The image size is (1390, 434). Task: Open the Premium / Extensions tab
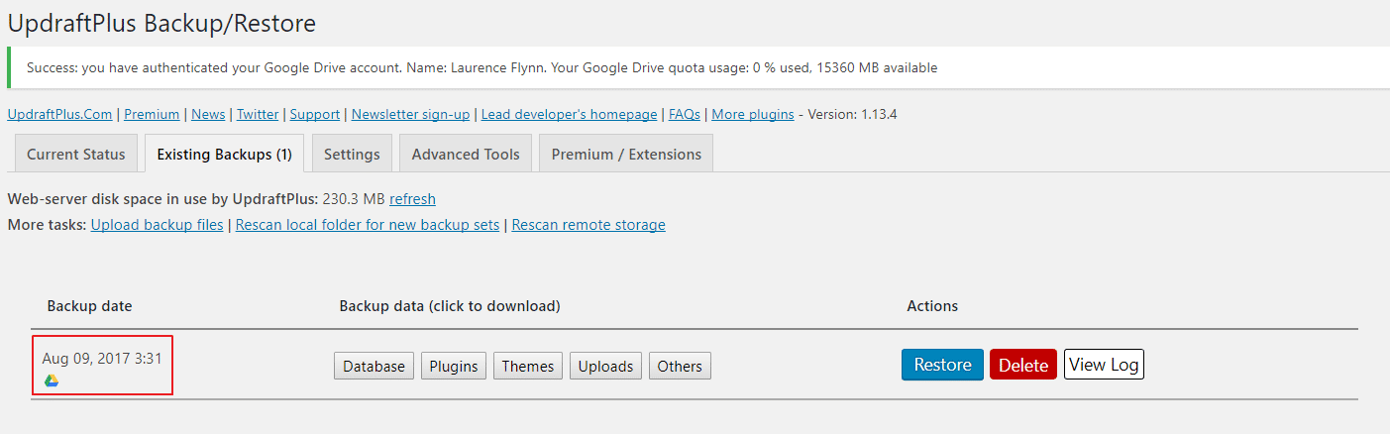coord(626,154)
